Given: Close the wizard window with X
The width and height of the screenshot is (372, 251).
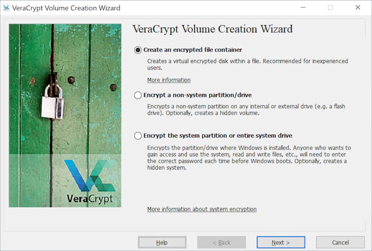Looking at the screenshot, I should tap(358, 7).
